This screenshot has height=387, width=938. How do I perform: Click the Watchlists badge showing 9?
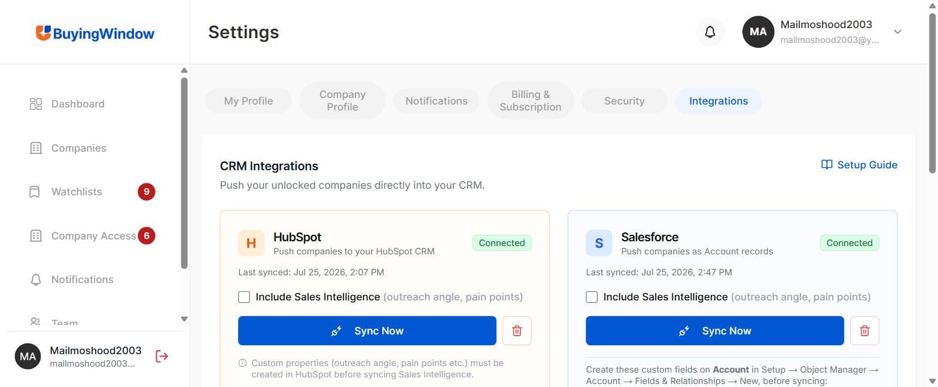point(147,192)
